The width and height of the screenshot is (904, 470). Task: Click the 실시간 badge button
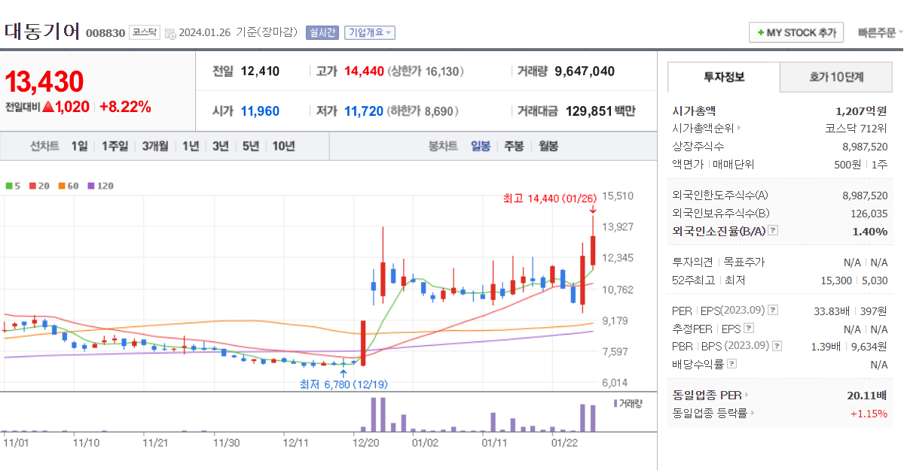pos(322,32)
